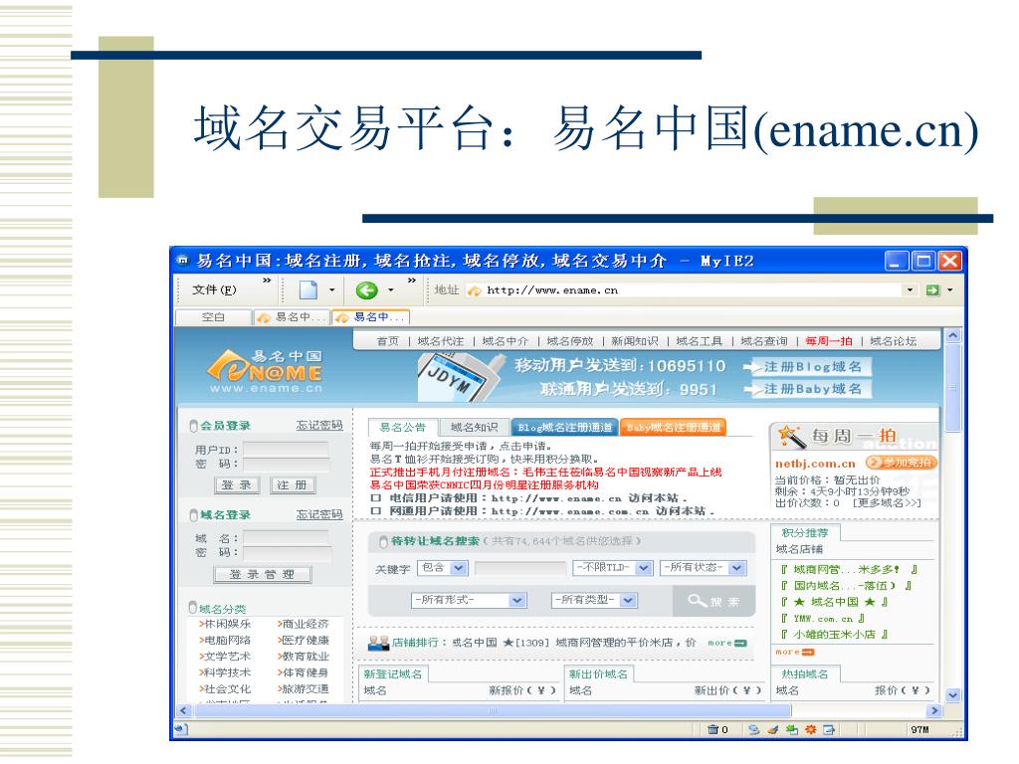Click the eName logo on the website
The image size is (1019, 764).
tap(265, 371)
